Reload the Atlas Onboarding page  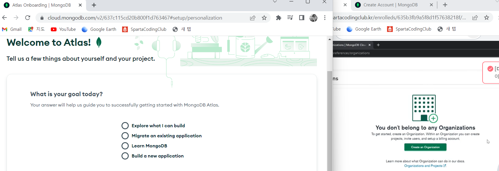coord(28,18)
